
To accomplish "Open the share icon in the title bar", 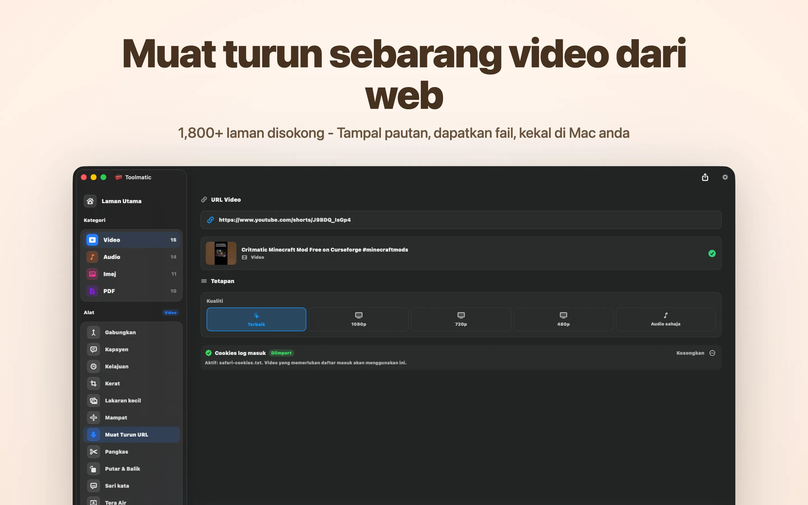I will click(705, 177).
